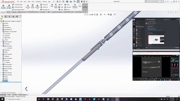
Task: Click the Save icon in the title toolbar
Action: (67, 1)
